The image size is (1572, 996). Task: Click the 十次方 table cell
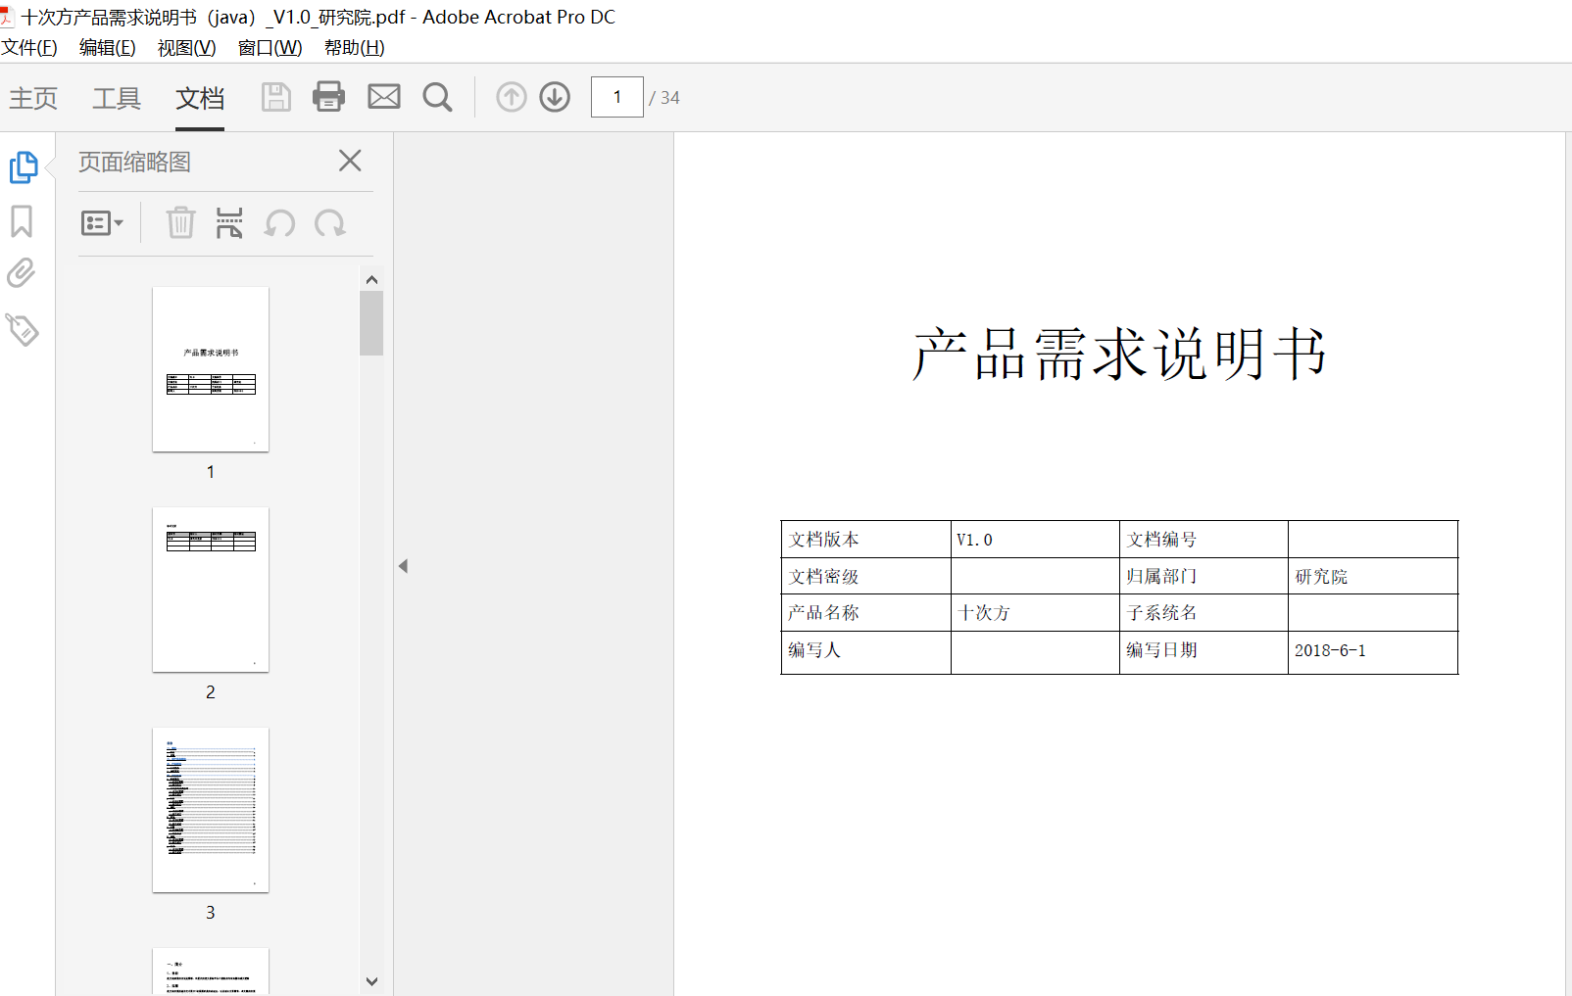tap(1035, 613)
